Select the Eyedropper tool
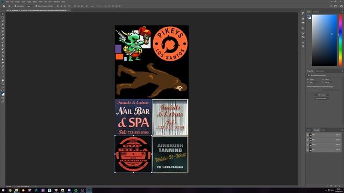The height and width of the screenshot is (193, 344). click(3, 35)
